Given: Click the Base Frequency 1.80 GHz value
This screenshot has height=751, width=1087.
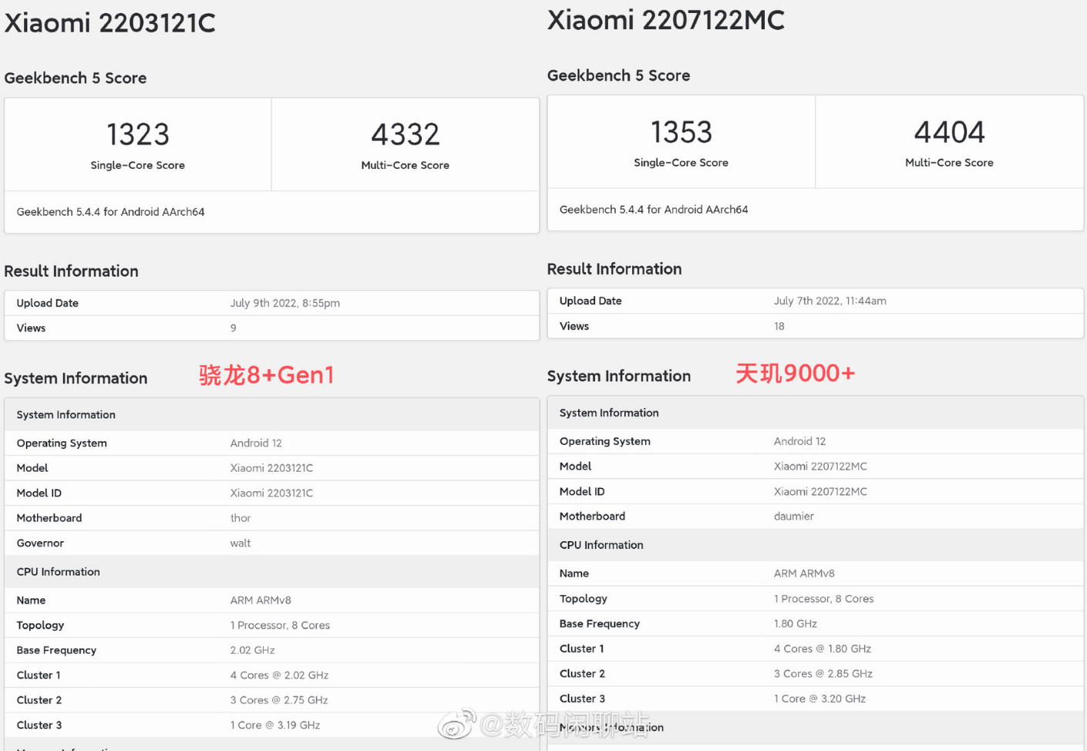Looking at the screenshot, I should (x=795, y=624).
